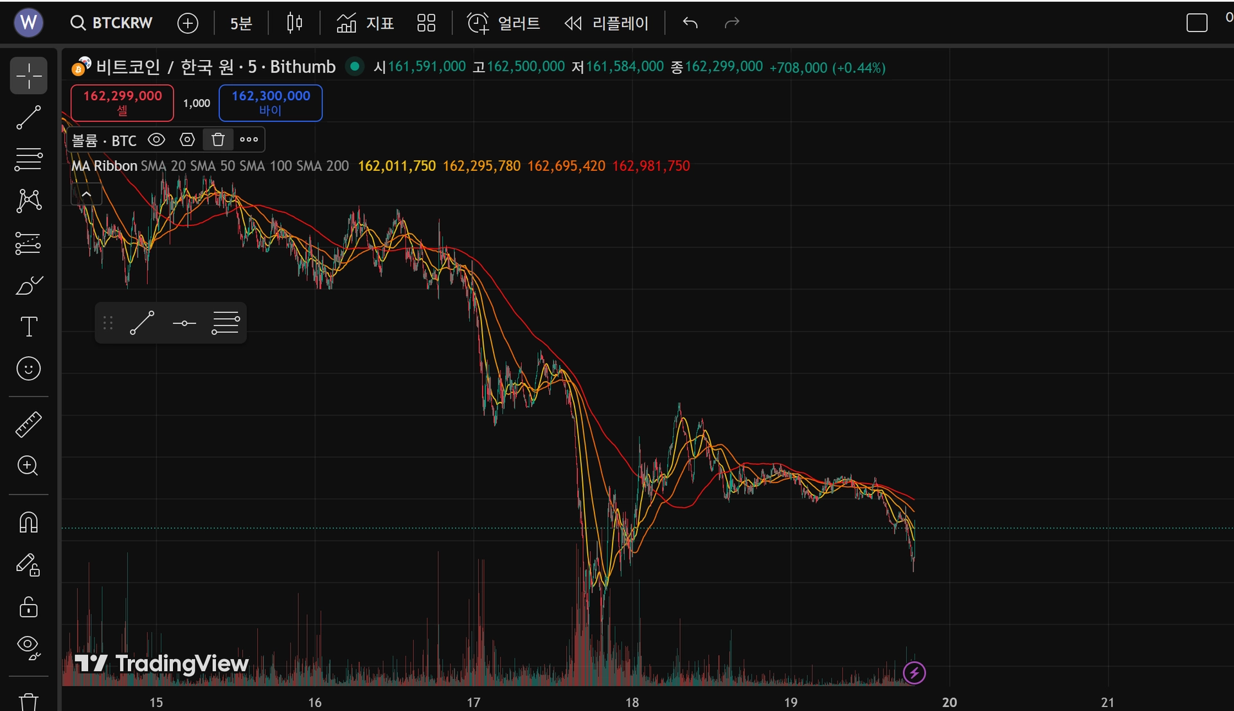
Task: Open the Fibonacci retracement tool
Action: click(x=28, y=159)
